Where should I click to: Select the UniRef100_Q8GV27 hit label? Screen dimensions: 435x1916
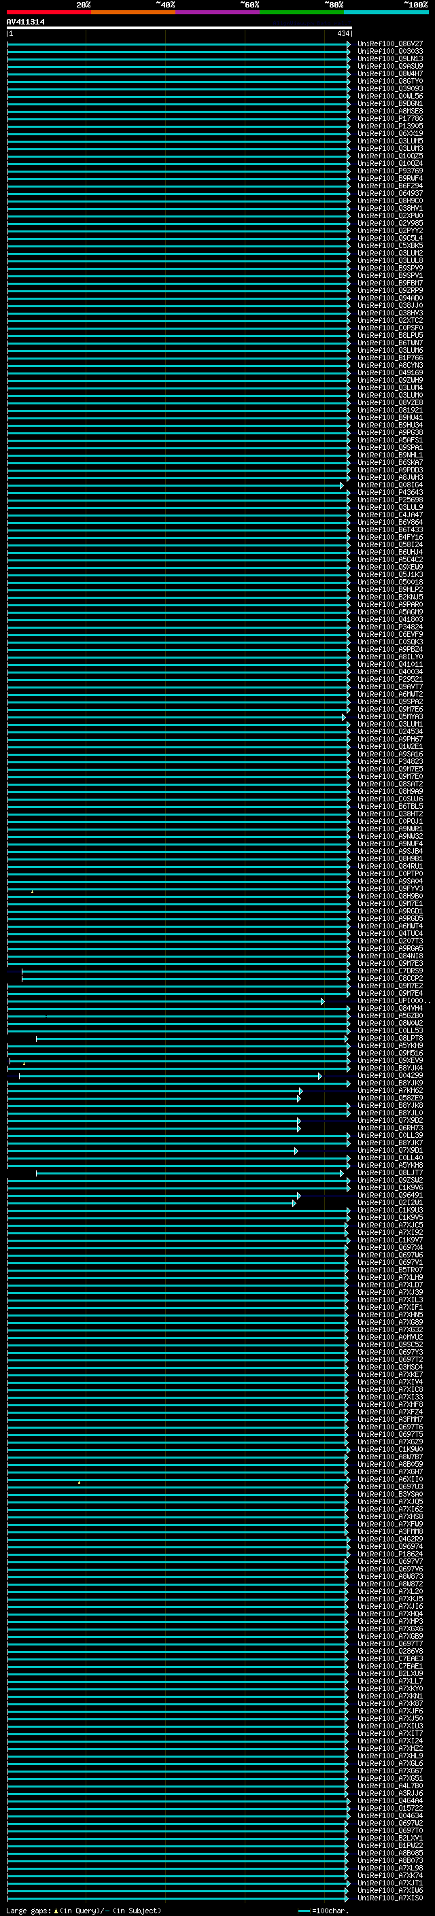click(x=390, y=44)
